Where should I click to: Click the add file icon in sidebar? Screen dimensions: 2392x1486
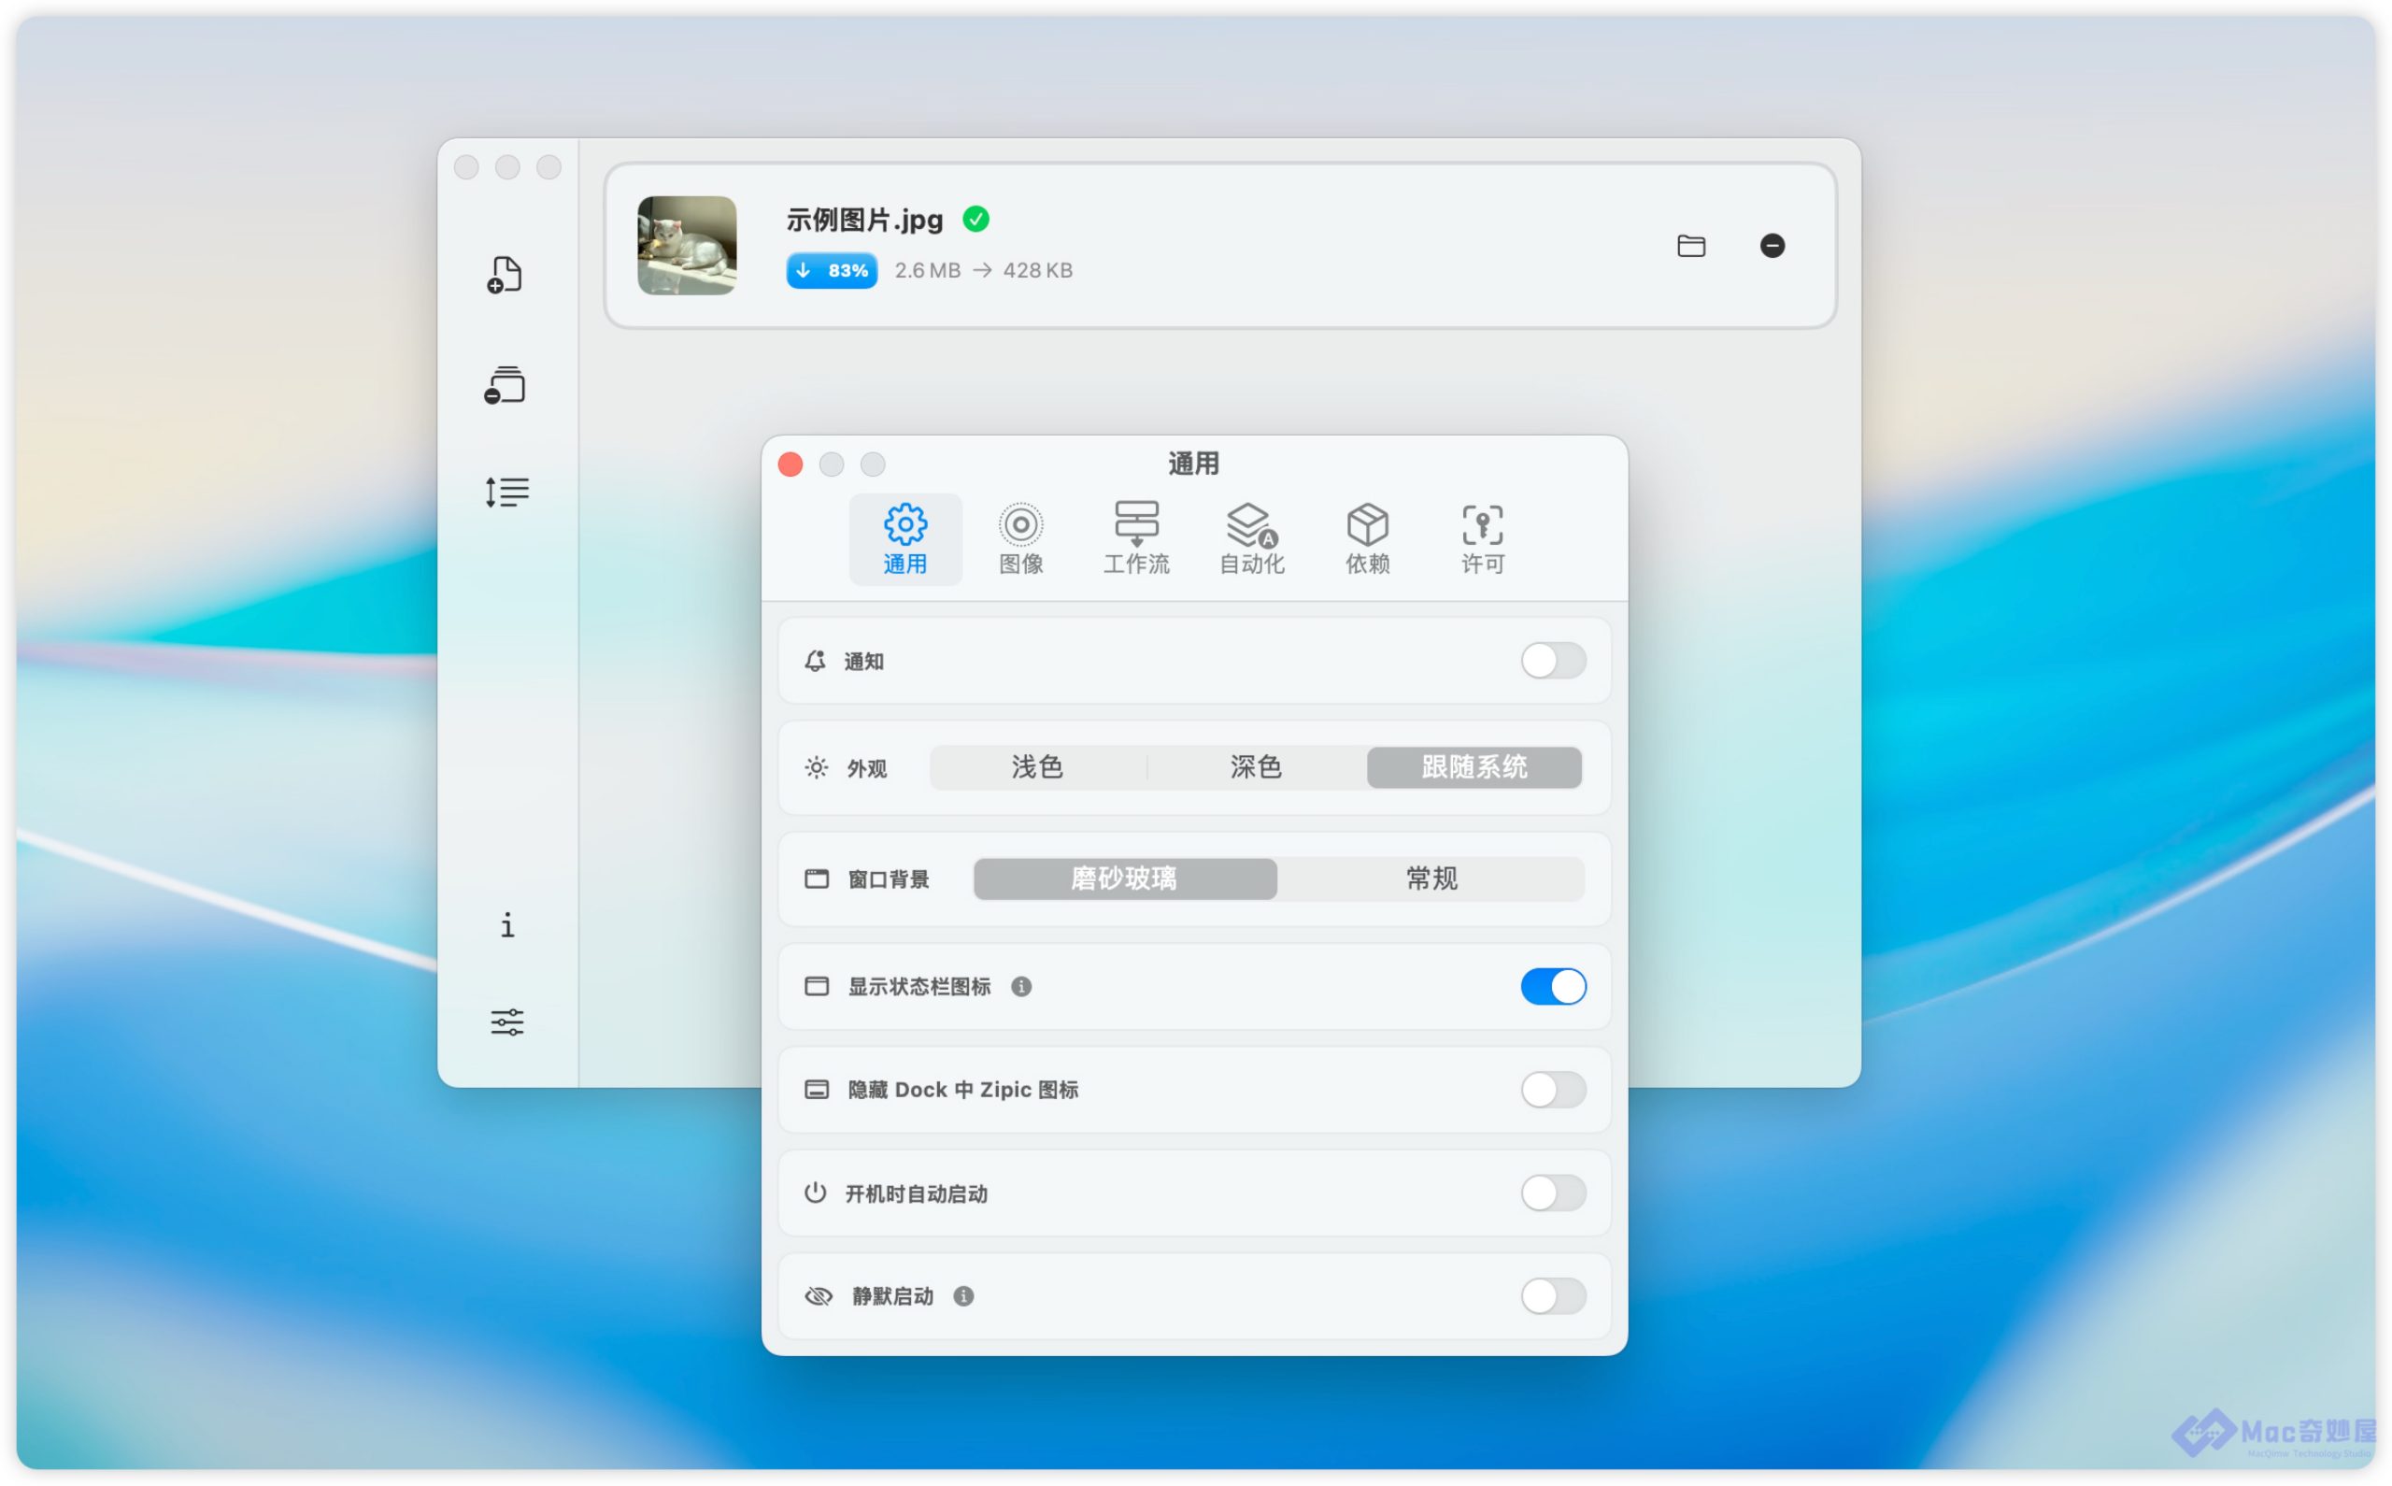point(505,275)
